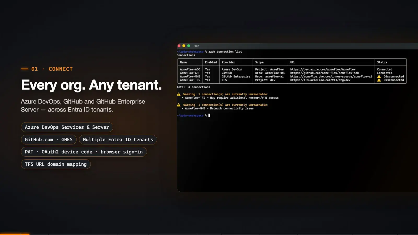Screen dimensions: 418x235
Task: Click the green zoom dot on the terminal
Action: click(189, 46)
